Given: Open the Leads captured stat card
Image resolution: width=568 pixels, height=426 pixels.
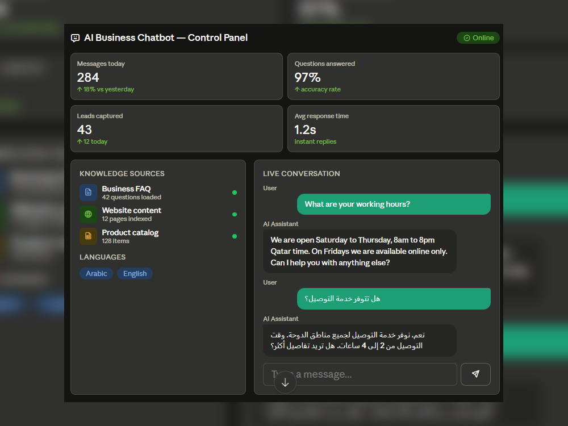Looking at the screenshot, I should coord(177,128).
